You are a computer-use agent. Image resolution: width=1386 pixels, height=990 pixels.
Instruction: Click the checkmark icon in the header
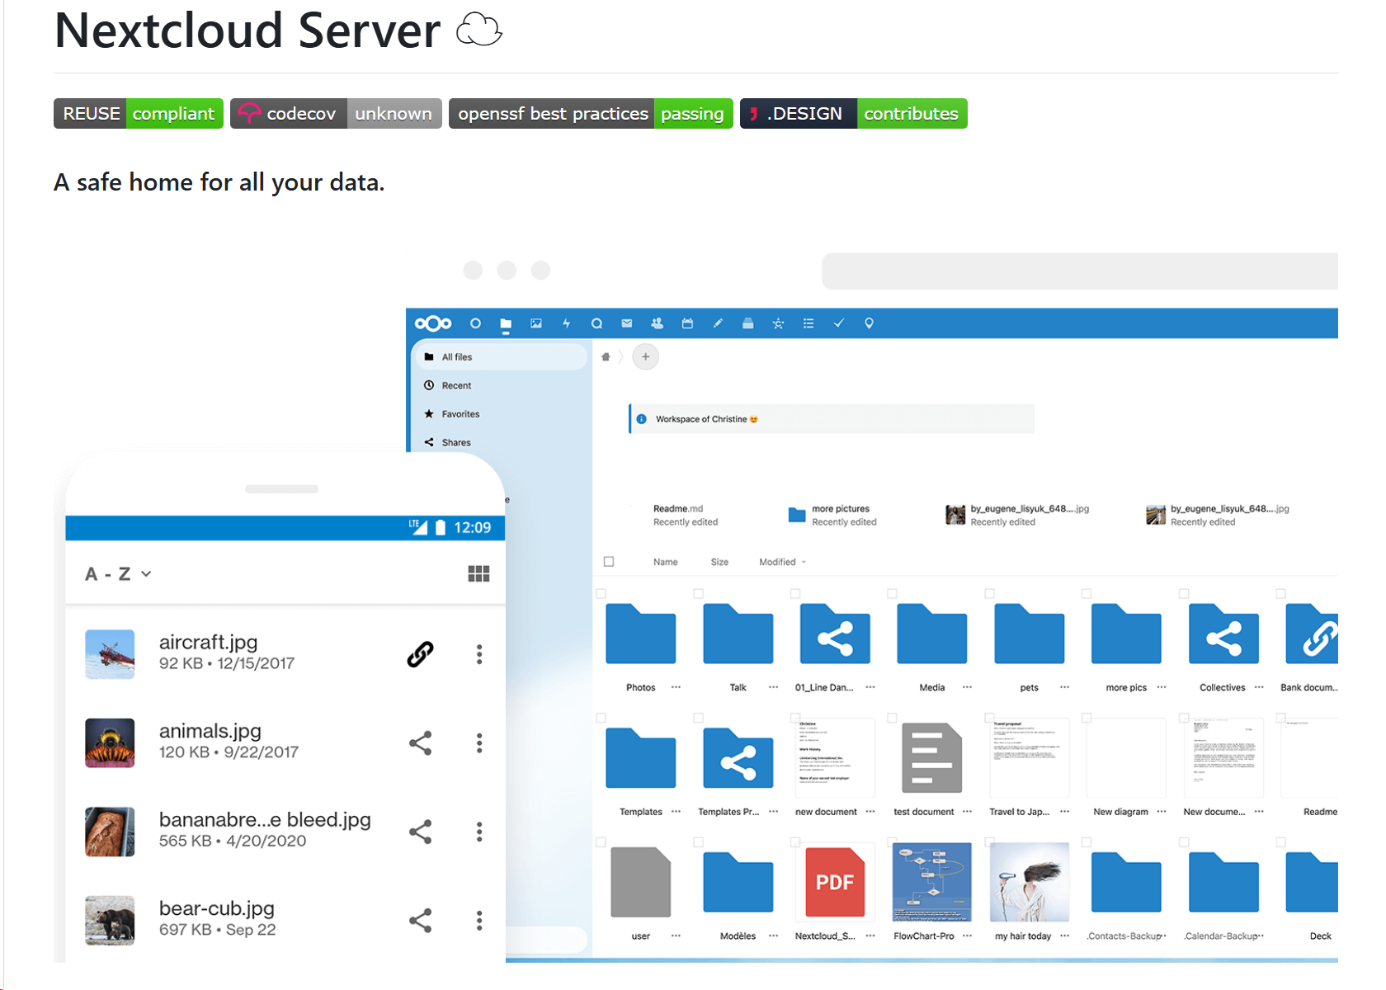pyautogui.click(x=838, y=323)
